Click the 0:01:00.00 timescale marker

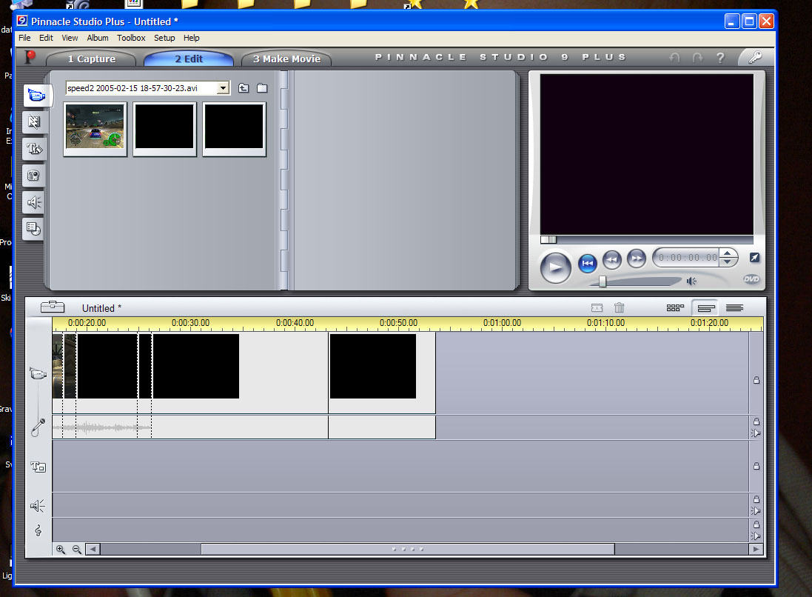502,323
